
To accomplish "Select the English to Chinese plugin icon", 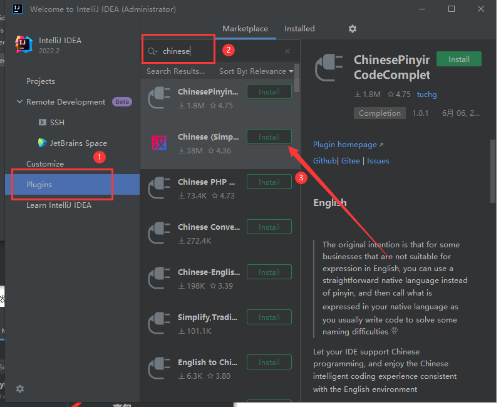I will 159,368.
